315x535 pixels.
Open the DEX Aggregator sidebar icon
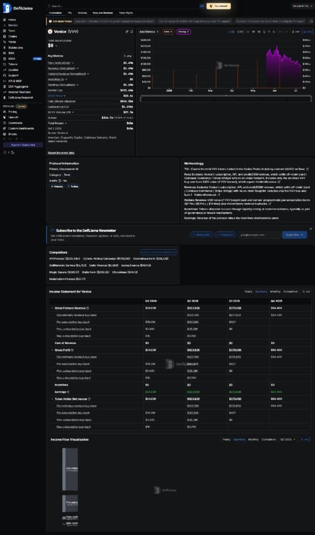4,86
